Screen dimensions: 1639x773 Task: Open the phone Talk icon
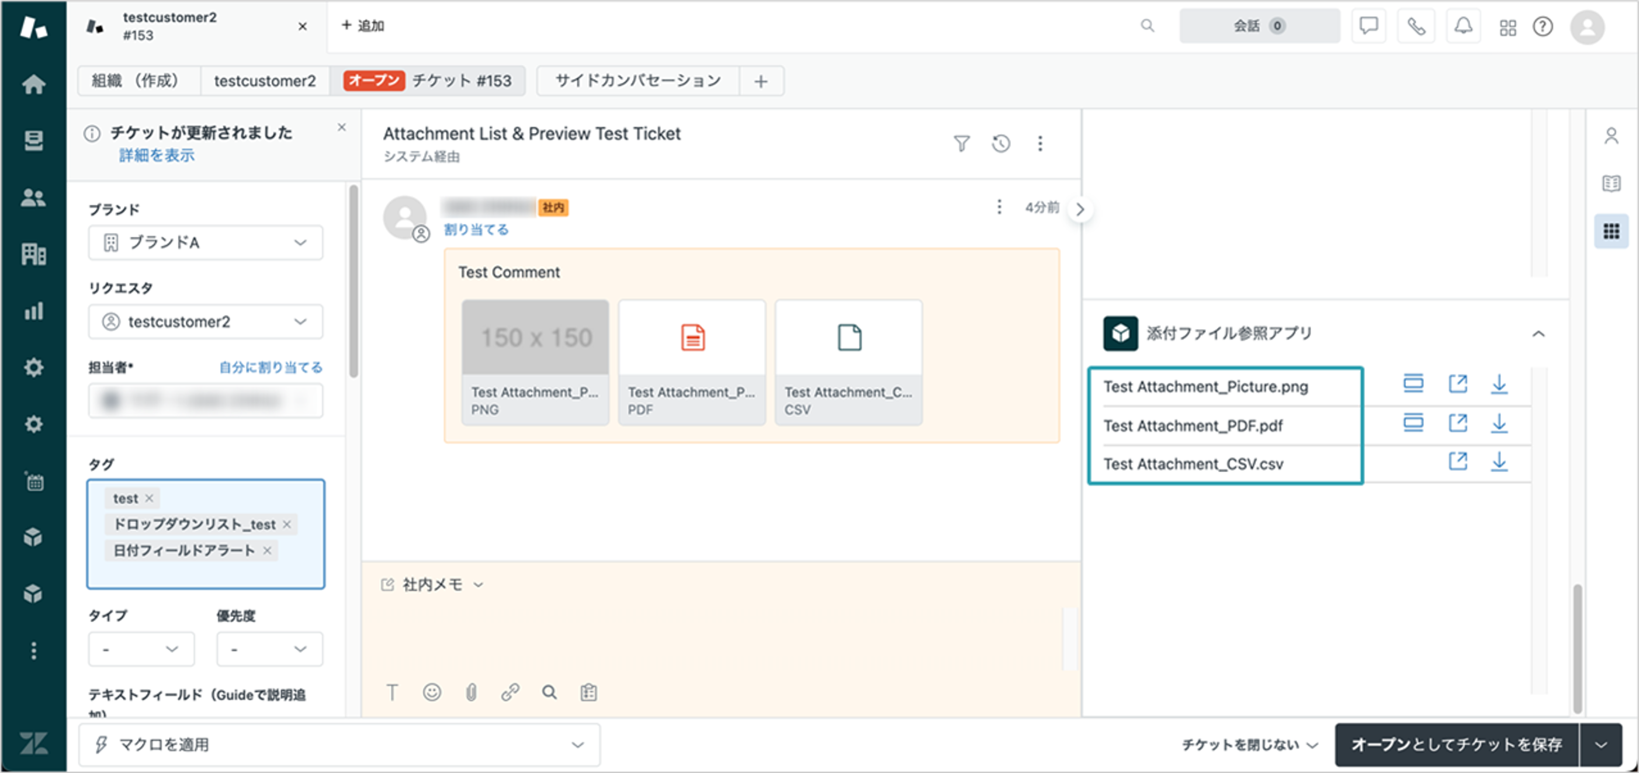pyautogui.click(x=1416, y=26)
